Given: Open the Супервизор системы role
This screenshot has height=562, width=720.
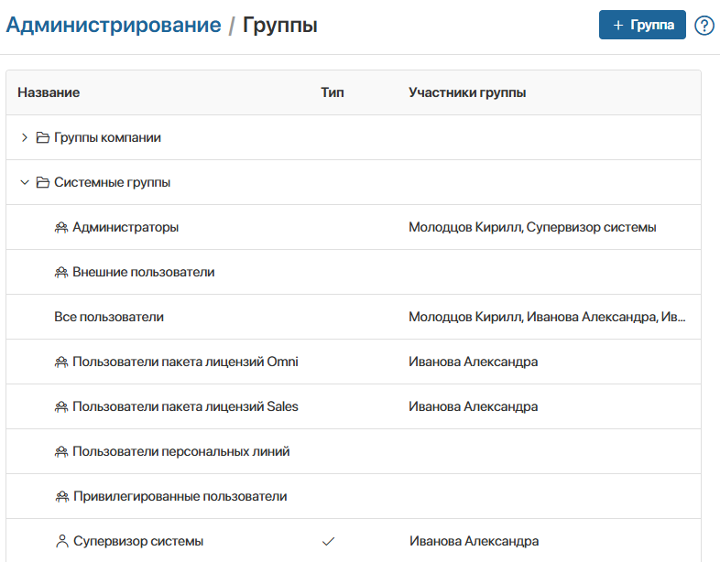Looking at the screenshot, I should point(138,541).
